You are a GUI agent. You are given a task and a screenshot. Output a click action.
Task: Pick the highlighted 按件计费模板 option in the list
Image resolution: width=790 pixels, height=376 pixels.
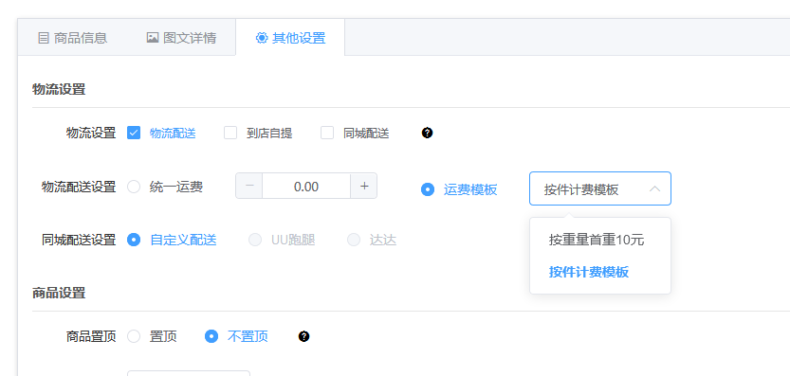(600, 273)
